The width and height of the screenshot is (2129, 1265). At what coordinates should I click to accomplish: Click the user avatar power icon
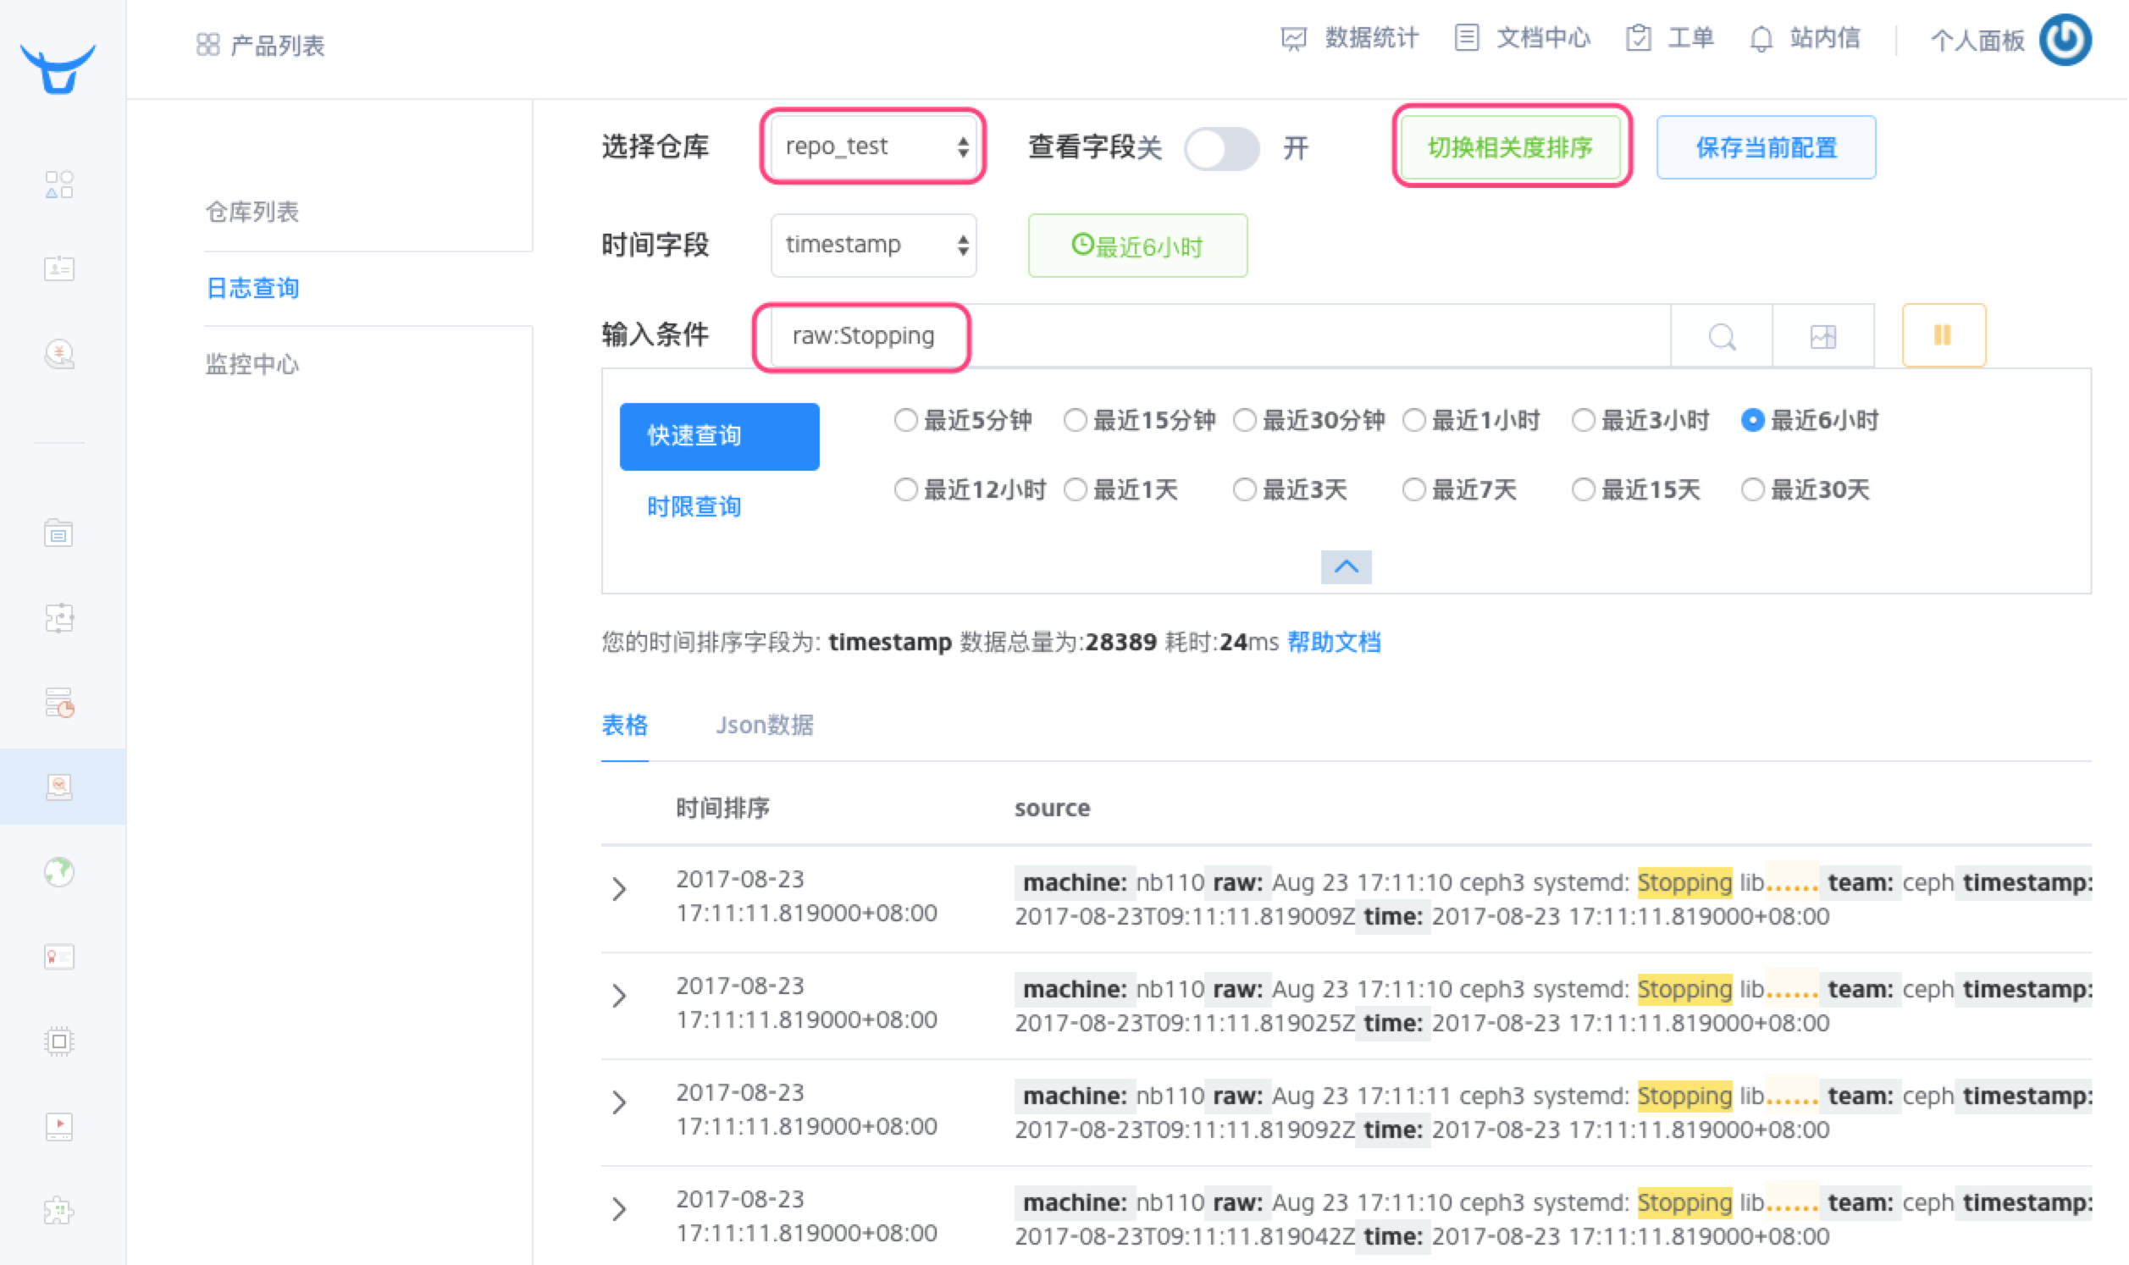[x=2065, y=39]
